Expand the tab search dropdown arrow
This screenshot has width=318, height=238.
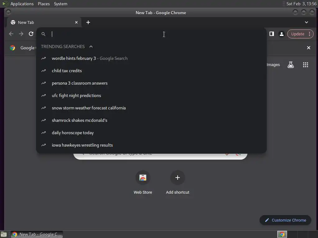tap(307, 22)
